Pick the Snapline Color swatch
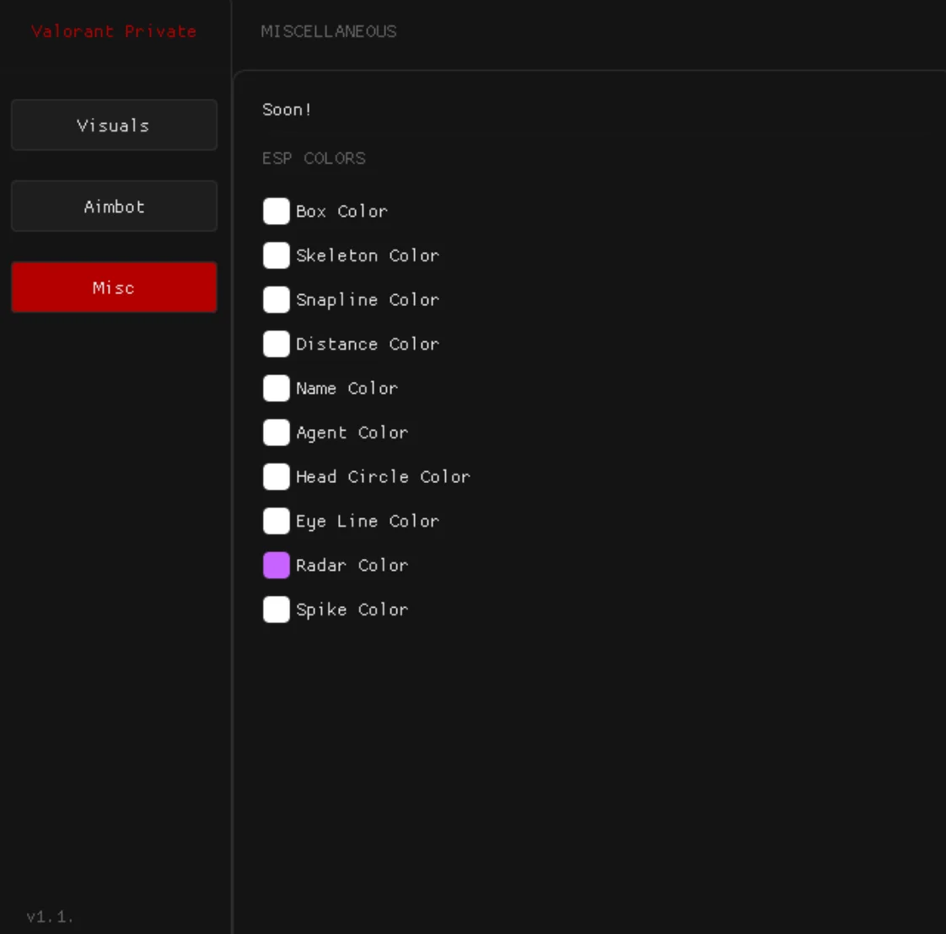Screen dimensions: 946x934 tap(276, 300)
